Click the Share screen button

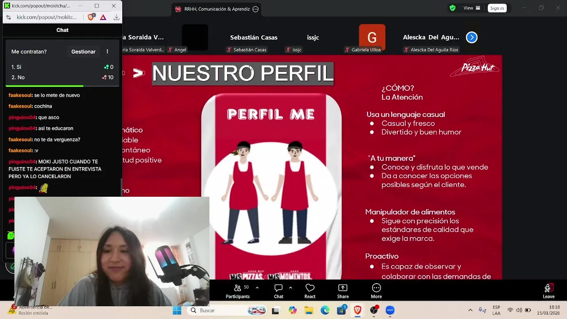click(x=343, y=291)
